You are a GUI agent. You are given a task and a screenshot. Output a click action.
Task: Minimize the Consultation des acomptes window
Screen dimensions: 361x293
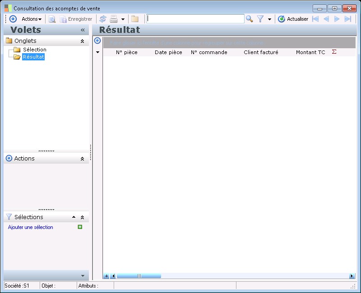tap(319, 9)
